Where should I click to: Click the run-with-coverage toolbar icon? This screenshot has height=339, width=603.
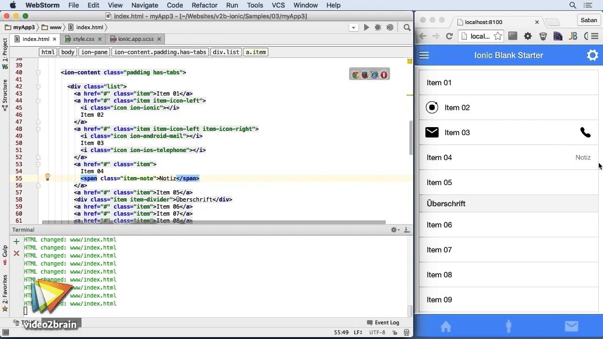(x=390, y=28)
